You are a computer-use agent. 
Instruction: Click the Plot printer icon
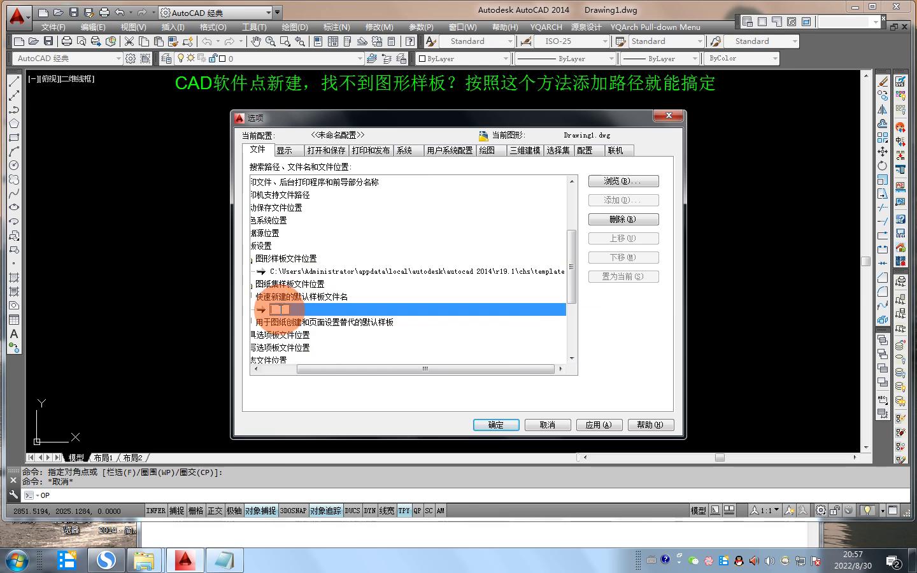(x=66, y=41)
